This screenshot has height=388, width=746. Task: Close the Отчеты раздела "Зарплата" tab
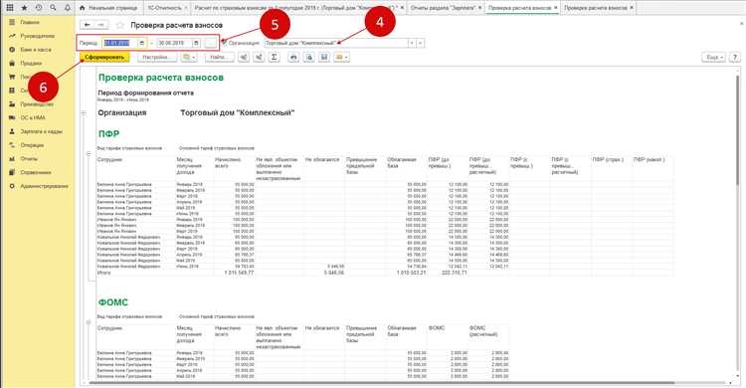click(x=479, y=8)
